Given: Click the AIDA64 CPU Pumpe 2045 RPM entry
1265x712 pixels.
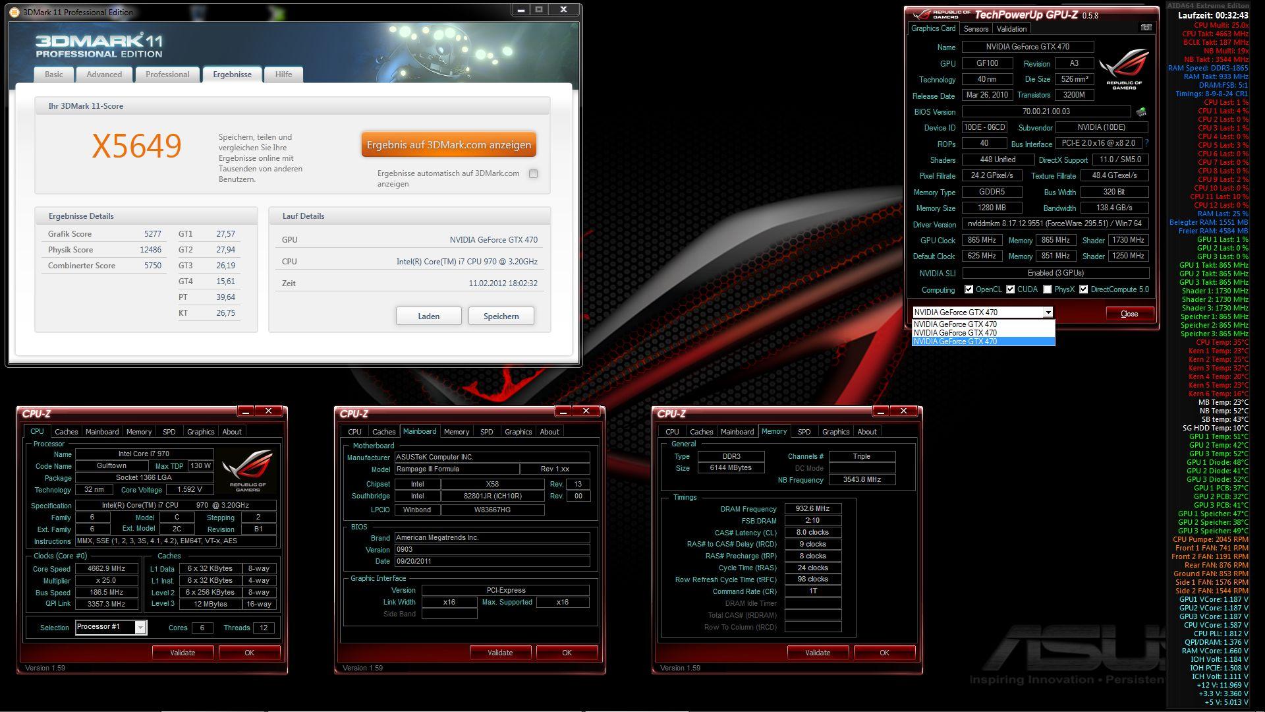Looking at the screenshot, I should 1210,539.
